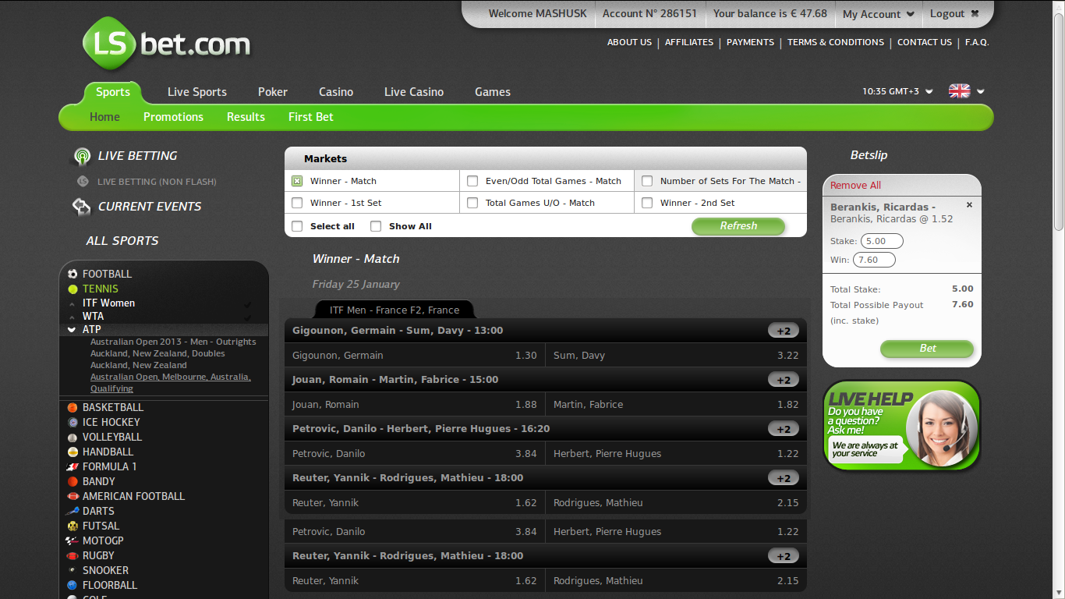Click the Snooker ball icon

(73, 570)
